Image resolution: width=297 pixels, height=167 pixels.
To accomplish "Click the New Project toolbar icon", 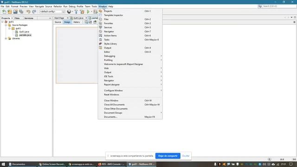I will [10, 12].
